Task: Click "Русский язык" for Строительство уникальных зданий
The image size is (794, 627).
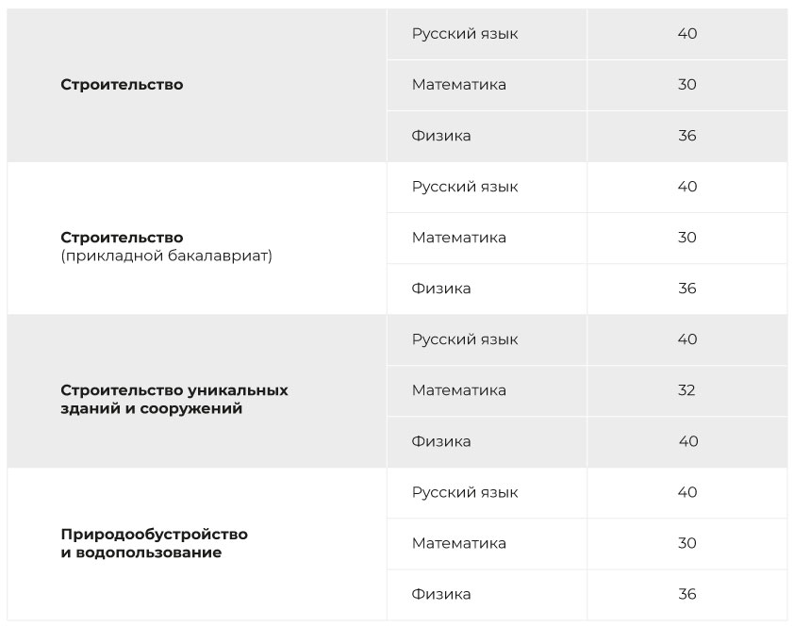Action: [x=465, y=339]
